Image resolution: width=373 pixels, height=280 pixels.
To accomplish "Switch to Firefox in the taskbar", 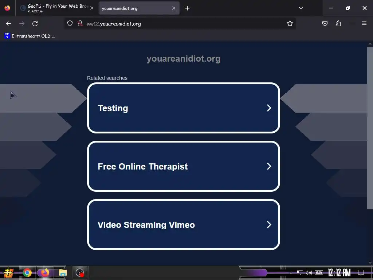I will pyautogui.click(x=45, y=272).
